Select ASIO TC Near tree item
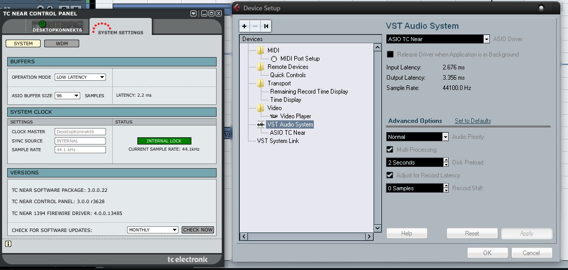This screenshot has width=568, height=270. tap(287, 133)
